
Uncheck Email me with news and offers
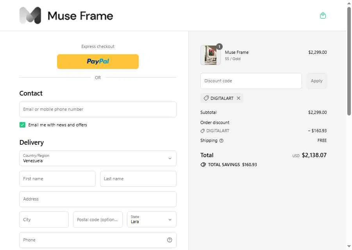click(x=22, y=125)
